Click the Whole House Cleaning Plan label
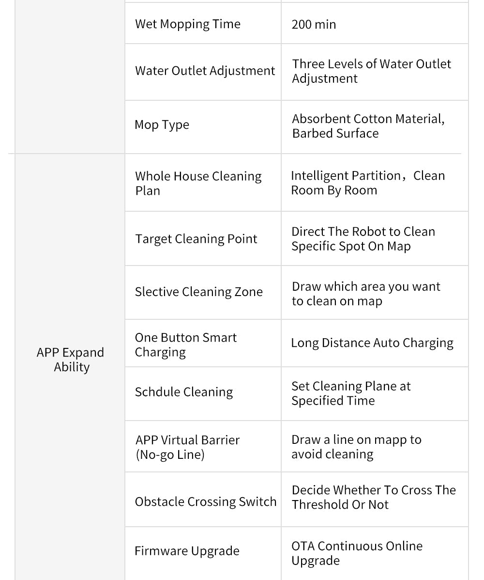 (x=198, y=183)
